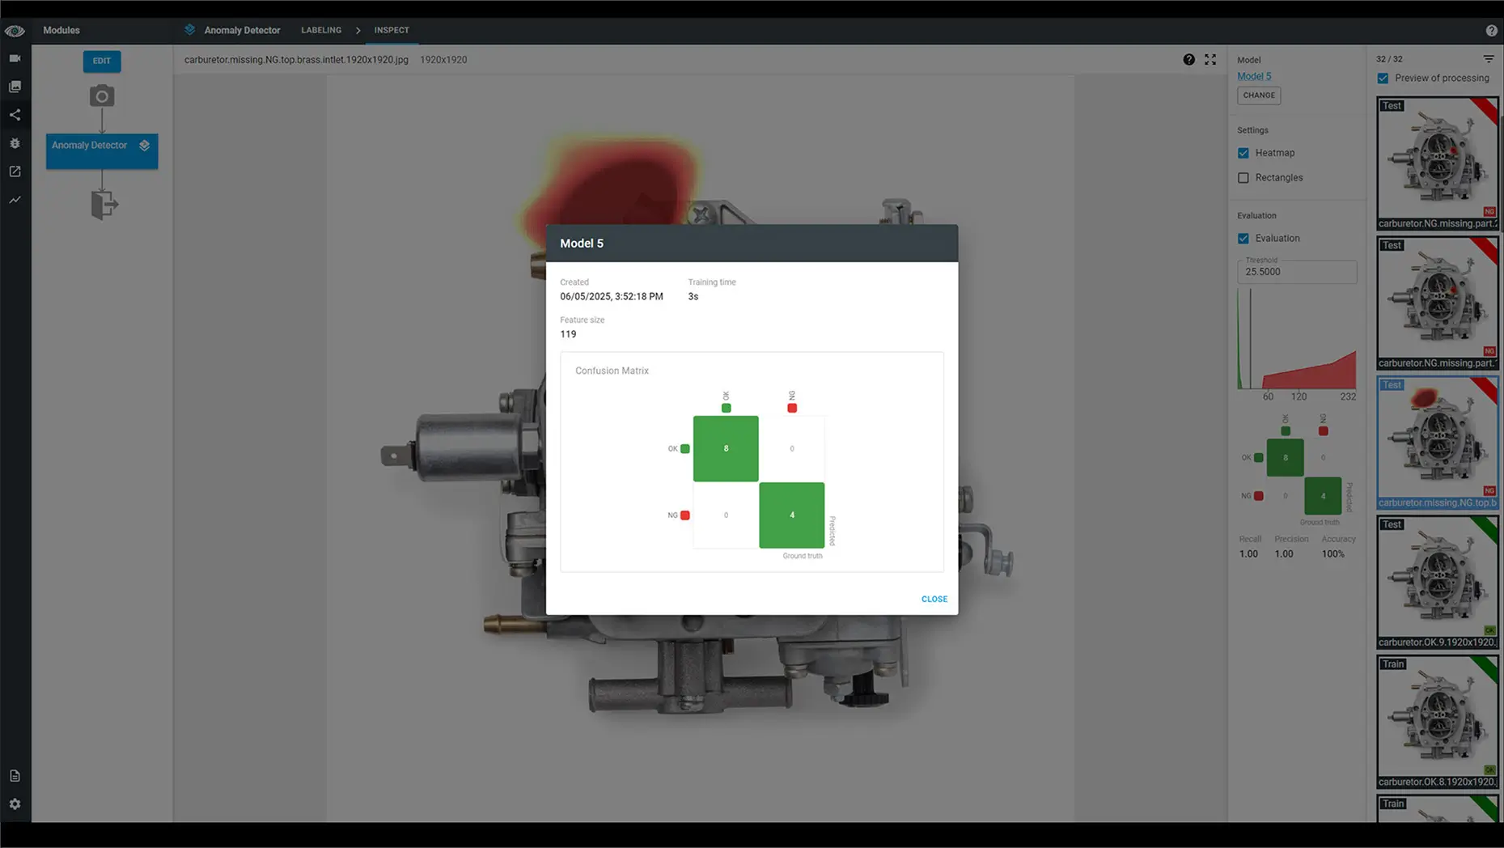Select first carburetor.NG.missing.part thumbnail
Image resolution: width=1504 pixels, height=848 pixels.
(1438, 163)
